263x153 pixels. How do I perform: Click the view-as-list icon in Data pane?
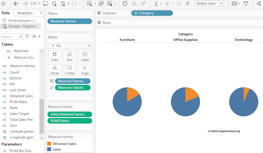click(x=34, y=36)
